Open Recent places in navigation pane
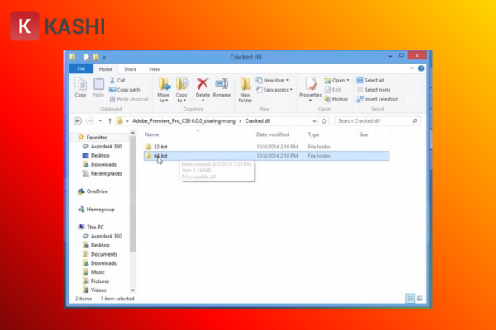The image size is (496, 330). pyautogui.click(x=106, y=173)
